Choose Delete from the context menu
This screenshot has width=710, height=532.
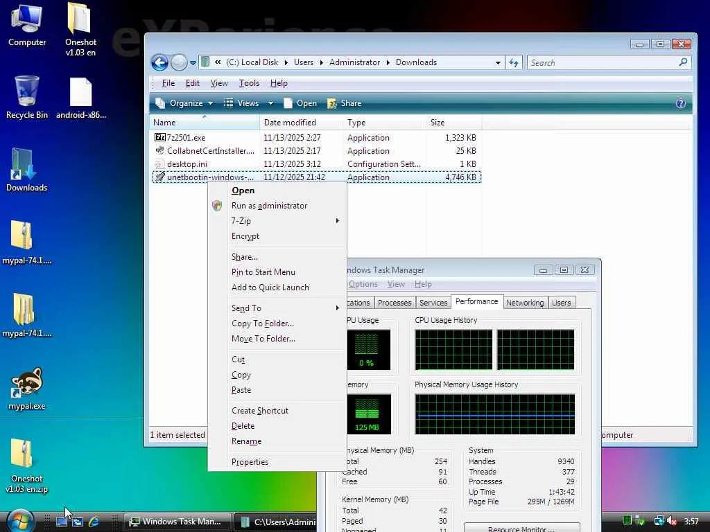tap(277, 426)
